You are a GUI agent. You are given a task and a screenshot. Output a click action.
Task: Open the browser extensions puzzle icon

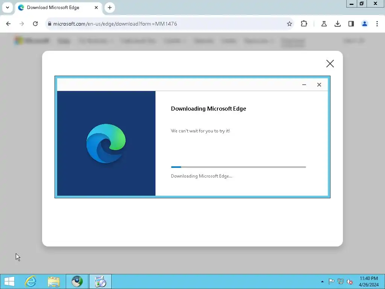[x=304, y=24]
